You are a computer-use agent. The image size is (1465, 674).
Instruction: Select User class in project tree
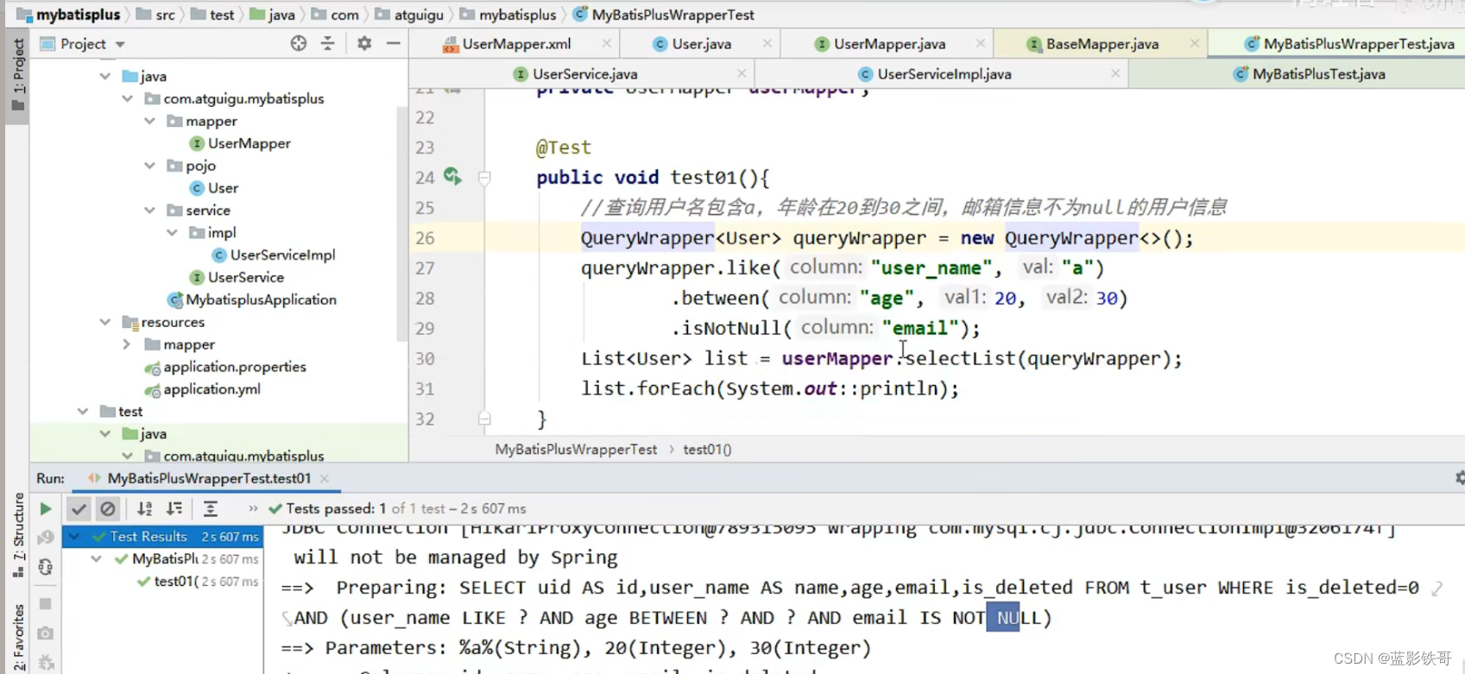(223, 188)
